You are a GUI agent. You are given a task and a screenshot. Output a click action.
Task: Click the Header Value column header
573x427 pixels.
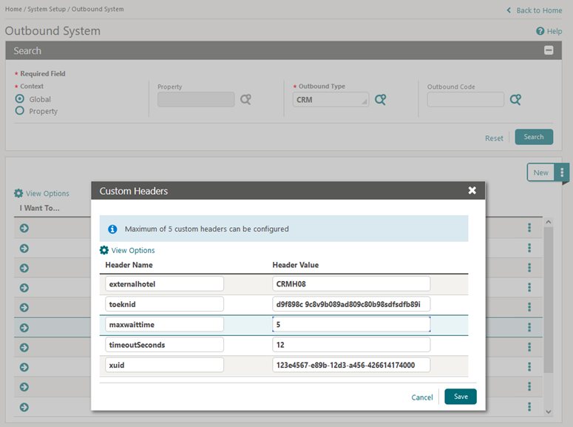tap(295, 265)
